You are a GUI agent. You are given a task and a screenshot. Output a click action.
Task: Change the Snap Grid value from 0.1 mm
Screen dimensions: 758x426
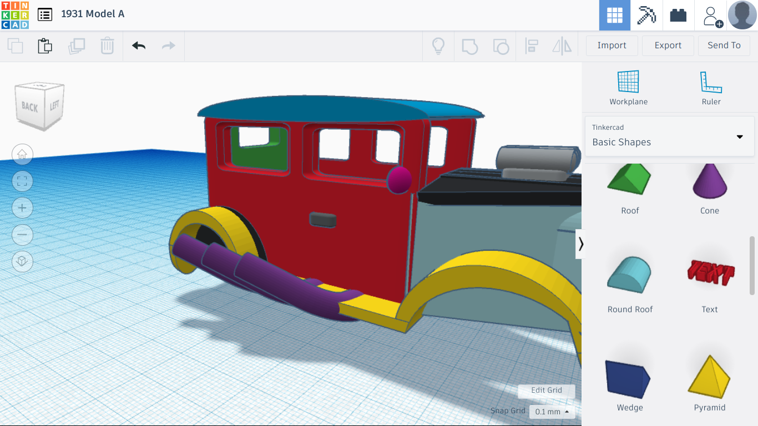(x=551, y=412)
